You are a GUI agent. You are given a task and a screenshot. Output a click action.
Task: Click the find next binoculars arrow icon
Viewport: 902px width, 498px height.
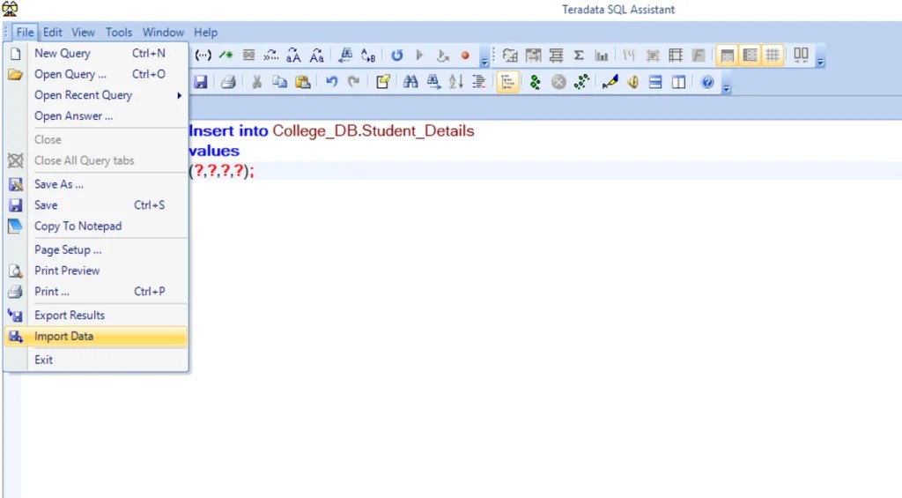(433, 82)
